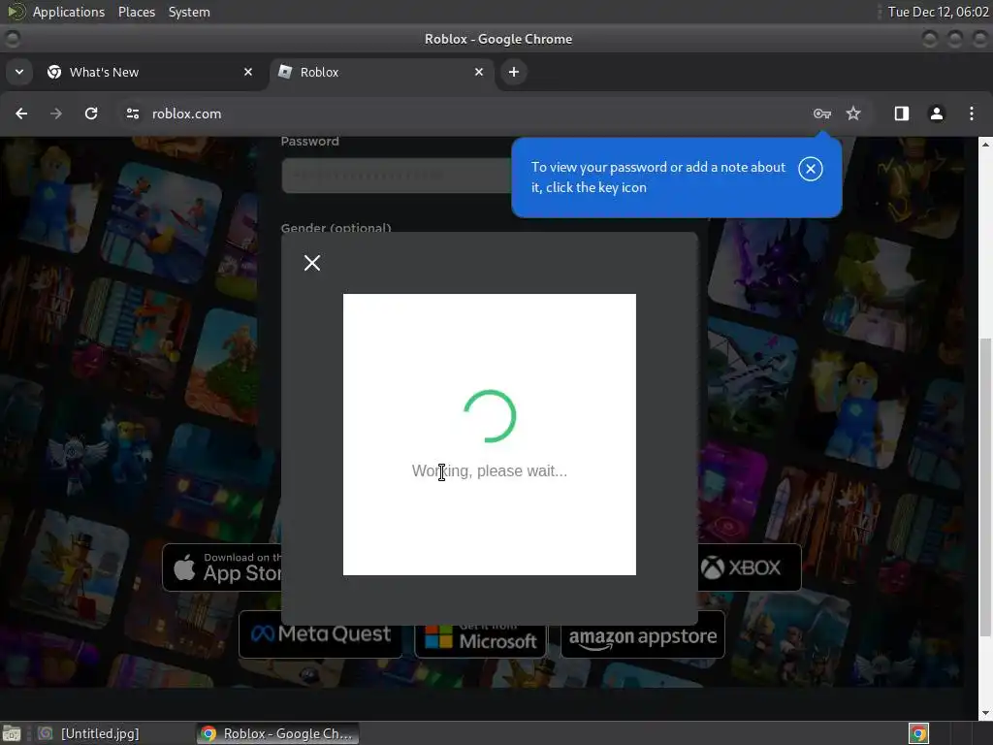Click the green loading spinner
The image size is (993, 745).
coord(490,415)
